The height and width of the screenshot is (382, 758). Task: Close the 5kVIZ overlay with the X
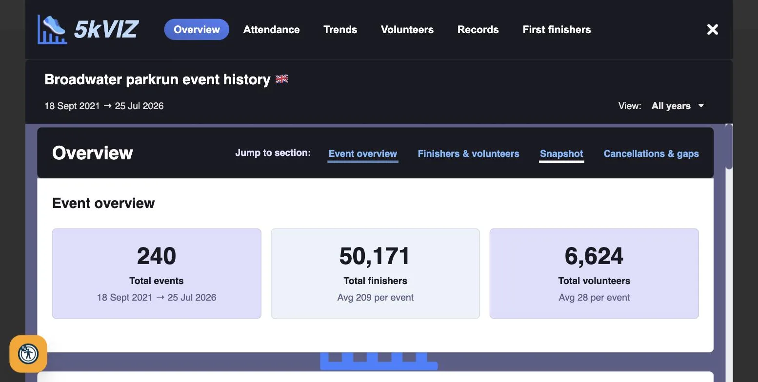point(713,30)
